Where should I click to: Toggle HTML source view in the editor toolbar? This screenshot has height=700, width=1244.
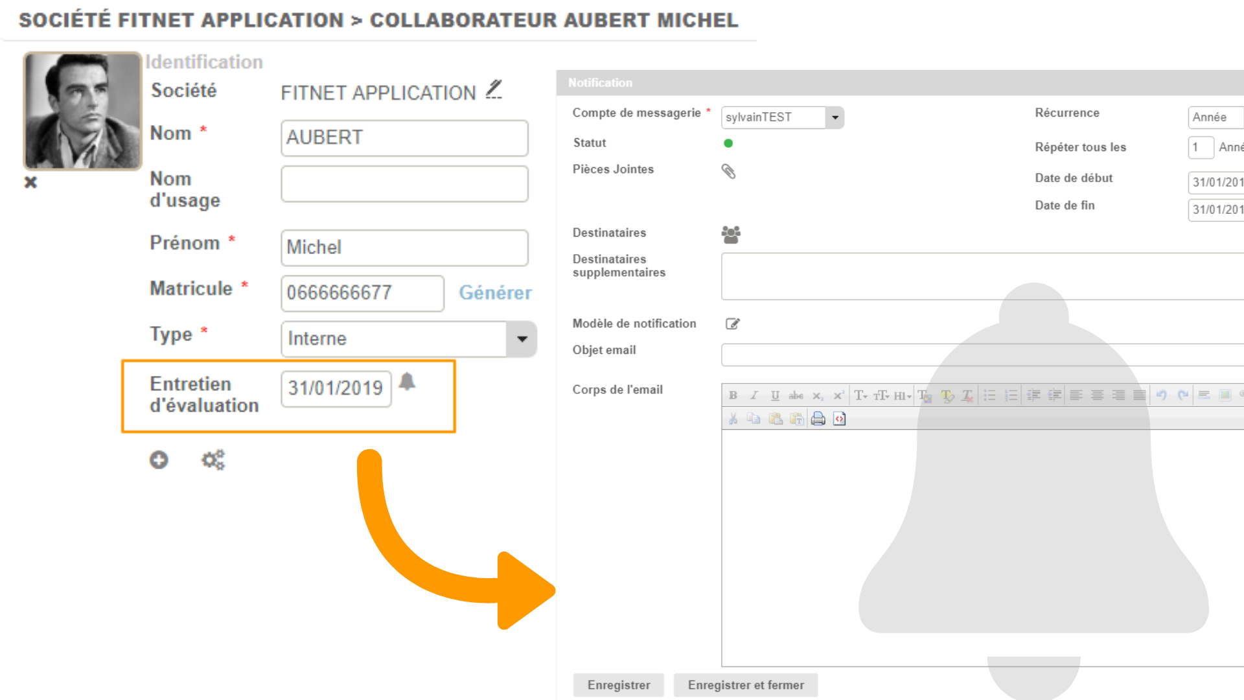840,419
